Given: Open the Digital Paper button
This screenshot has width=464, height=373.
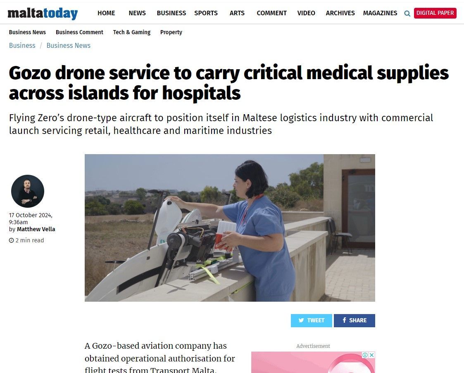Looking at the screenshot, I should (x=435, y=13).
